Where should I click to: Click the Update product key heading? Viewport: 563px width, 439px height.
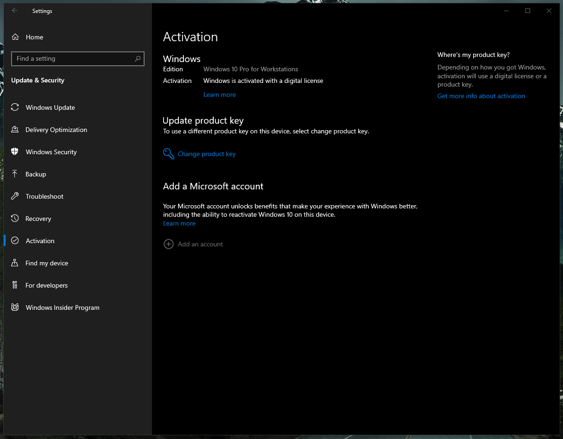point(203,120)
